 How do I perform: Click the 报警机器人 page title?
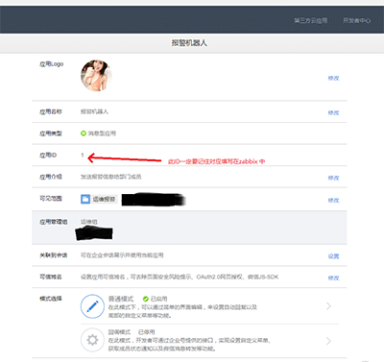[189, 43]
